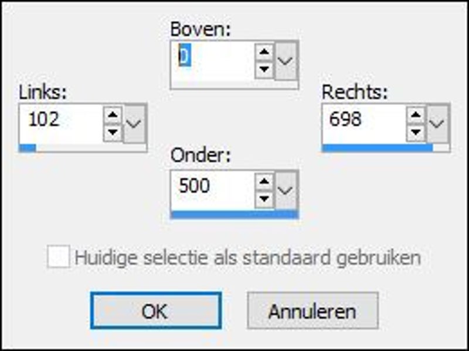Confirm the dialog with OK
This screenshot has height=351, width=469.
(x=156, y=311)
